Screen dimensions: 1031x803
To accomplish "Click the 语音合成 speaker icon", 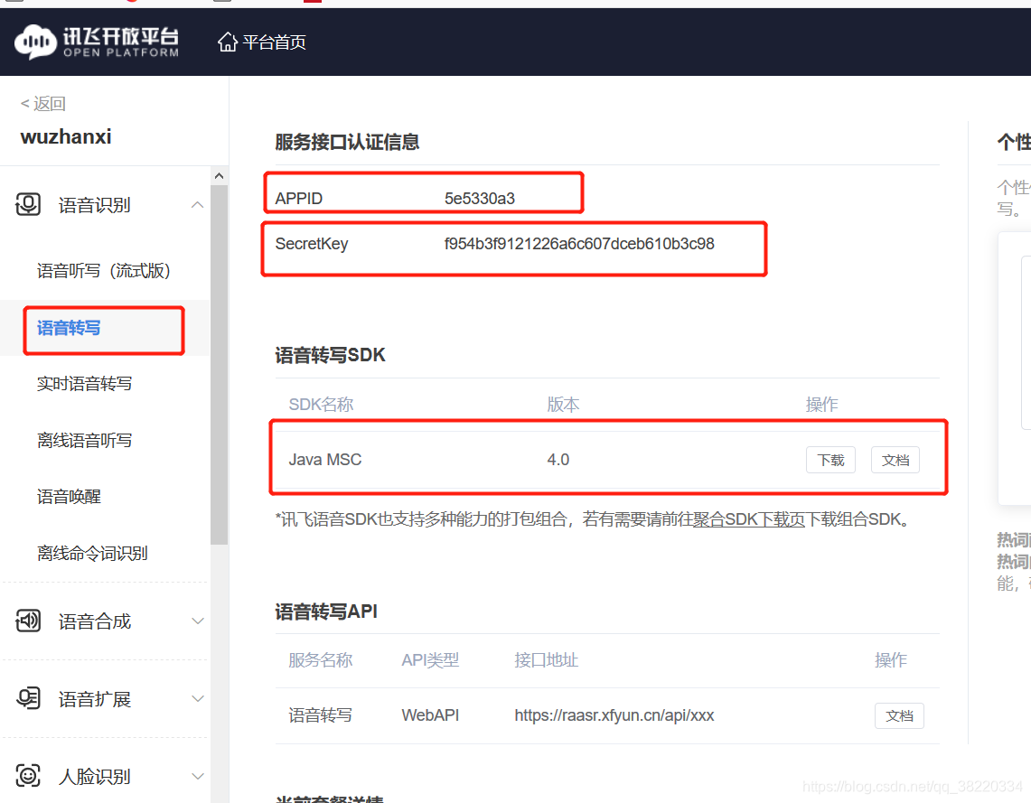I will coord(28,621).
